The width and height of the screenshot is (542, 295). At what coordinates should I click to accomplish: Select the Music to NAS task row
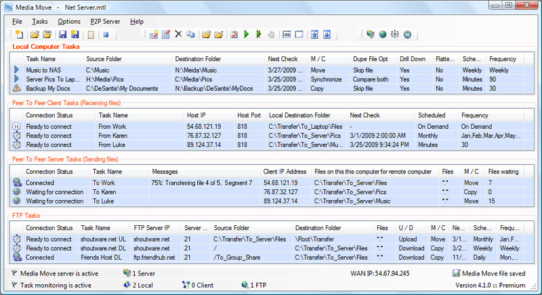42,70
